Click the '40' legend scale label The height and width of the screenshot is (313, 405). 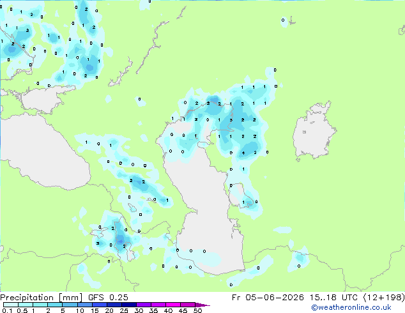(169, 310)
